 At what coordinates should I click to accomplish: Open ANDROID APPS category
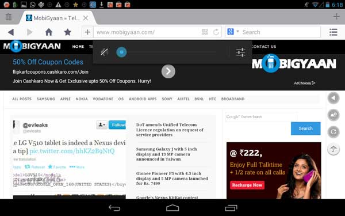coord(143,99)
